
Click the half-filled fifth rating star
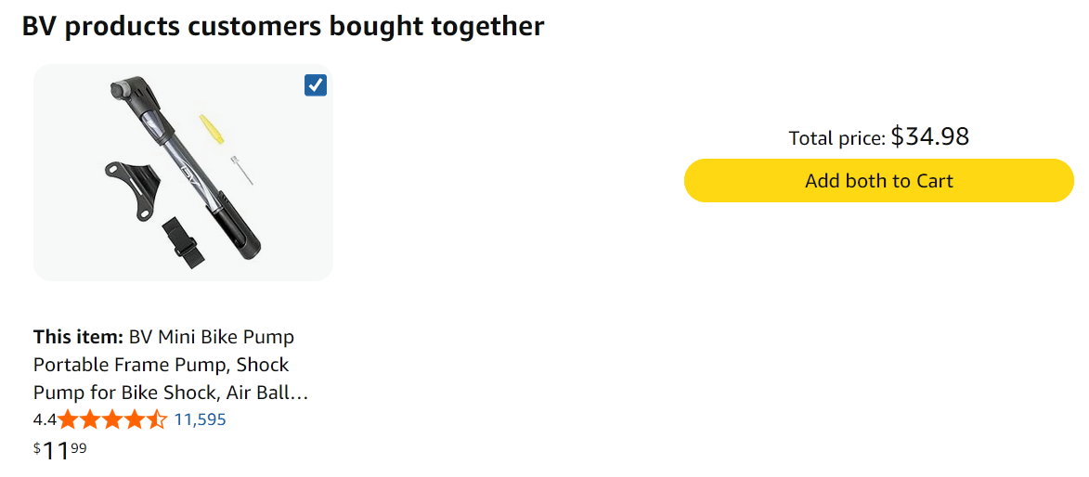click(x=157, y=419)
